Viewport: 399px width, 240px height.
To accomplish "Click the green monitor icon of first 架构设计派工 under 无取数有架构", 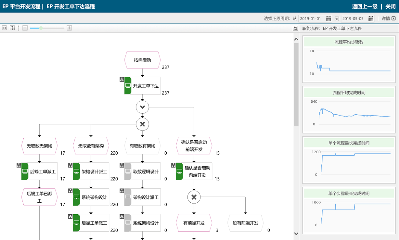I will [x=76, y=171].
